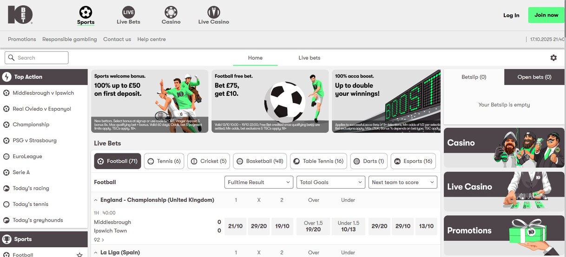
Task: Collapse the England - Championship section
Action: click(96, 200)
